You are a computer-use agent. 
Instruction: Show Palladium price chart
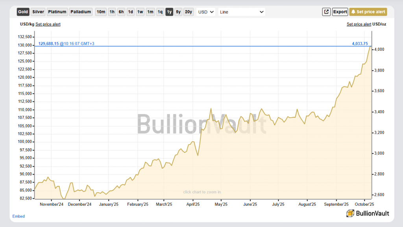(x=81, y=12)
